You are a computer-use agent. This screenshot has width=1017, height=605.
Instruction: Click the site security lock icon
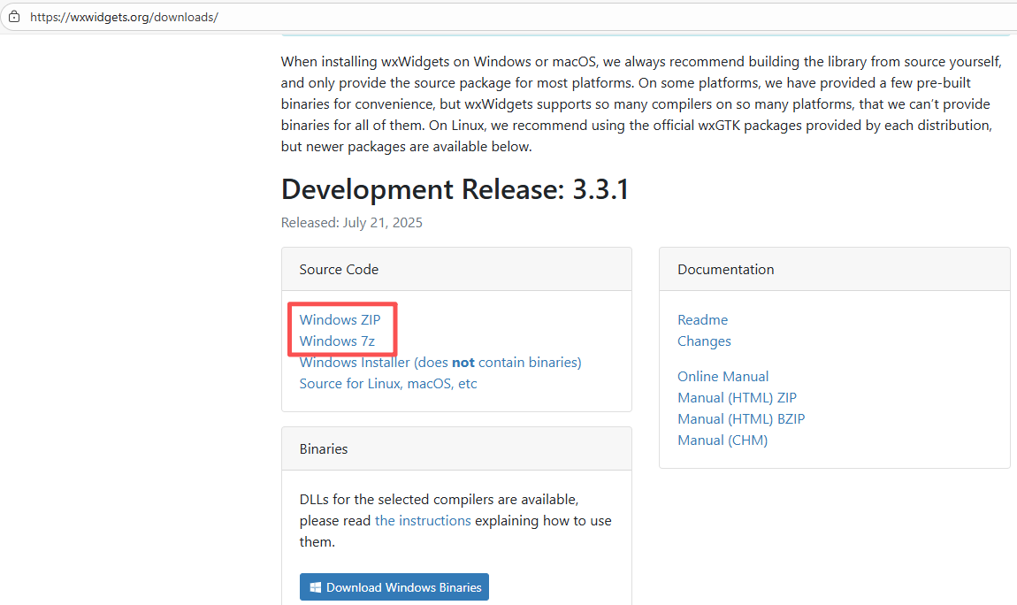pyautogui.click(x=14, y=17)
